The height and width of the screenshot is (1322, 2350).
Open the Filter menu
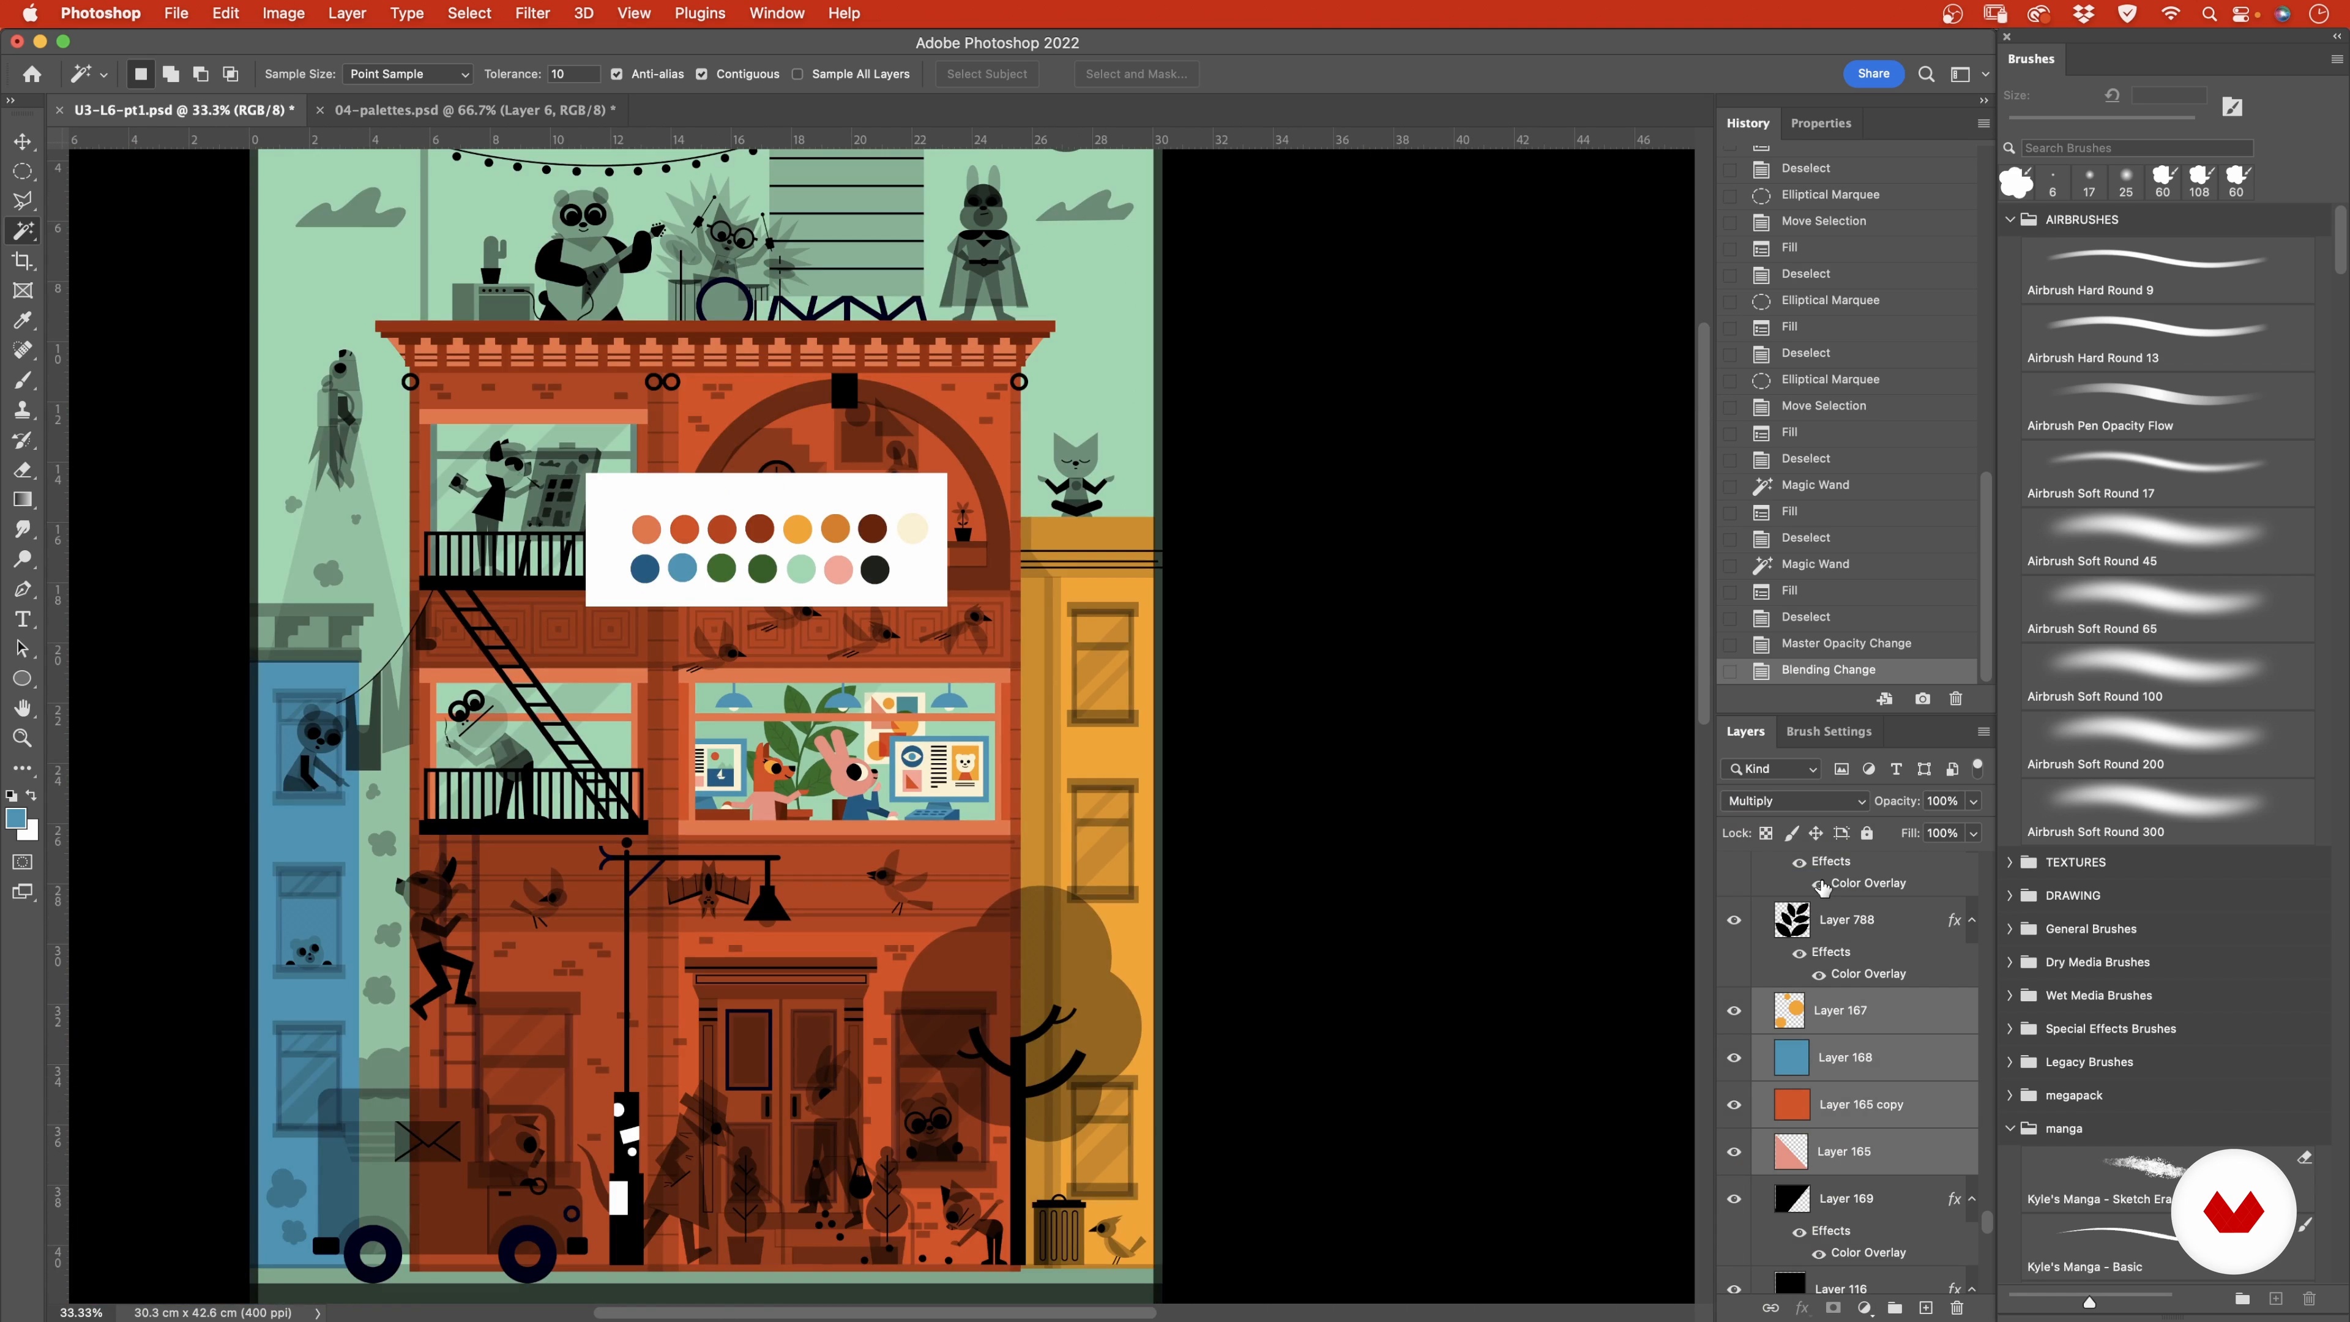532,13
